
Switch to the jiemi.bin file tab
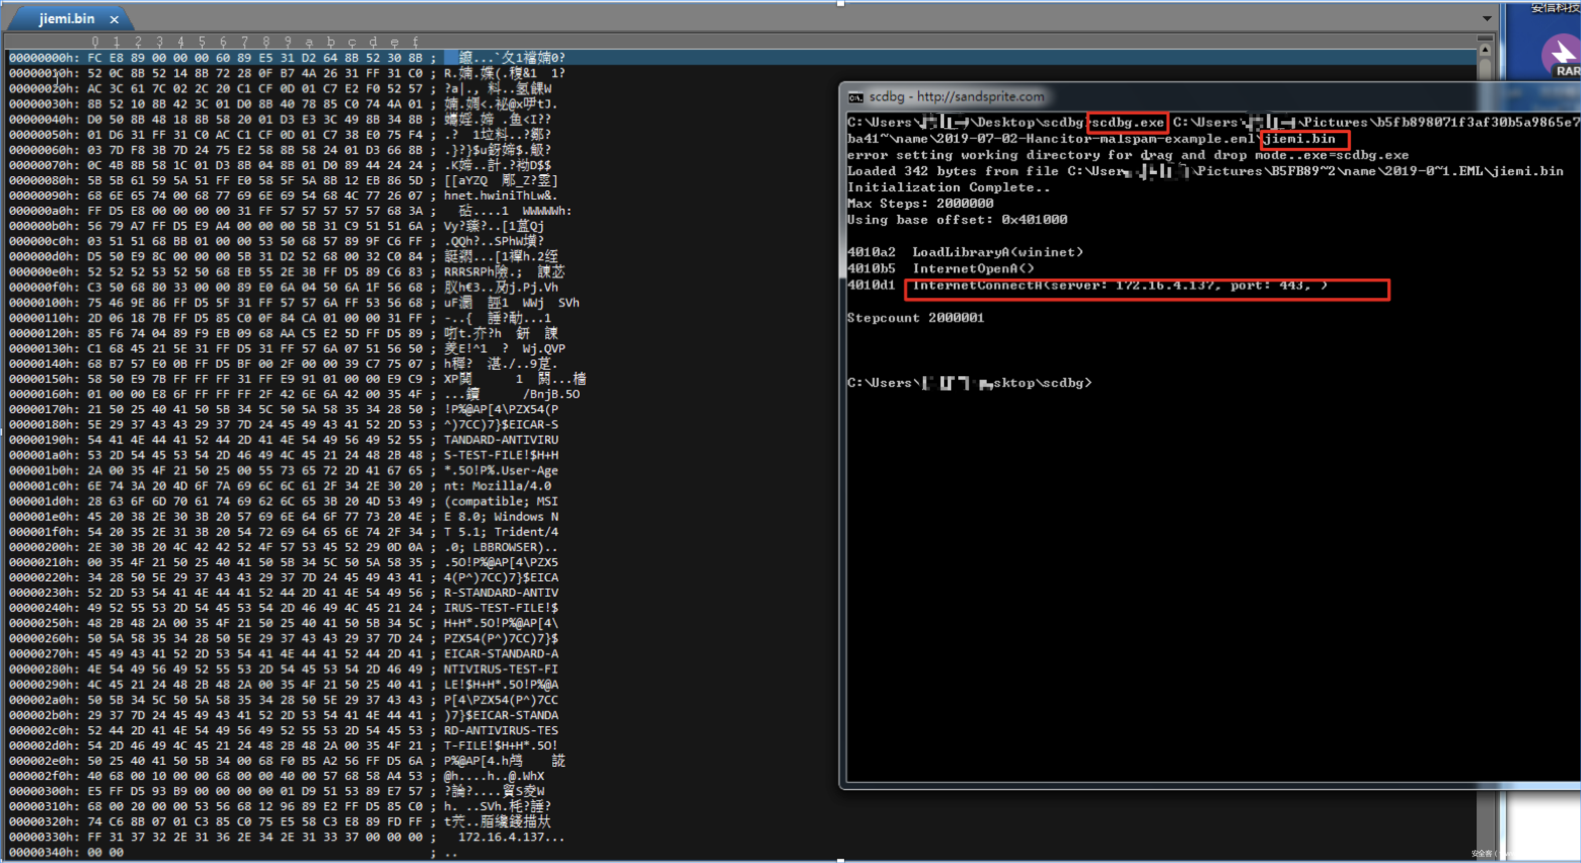pos(66,19)
